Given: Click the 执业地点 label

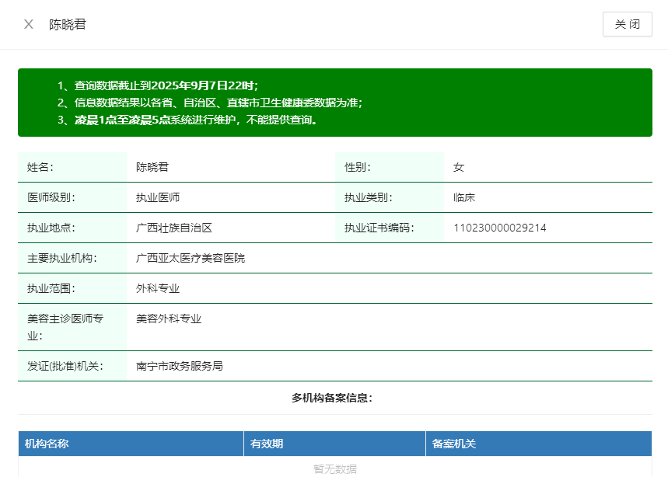Looking at the screenshot, I should [x=51, y=228].
